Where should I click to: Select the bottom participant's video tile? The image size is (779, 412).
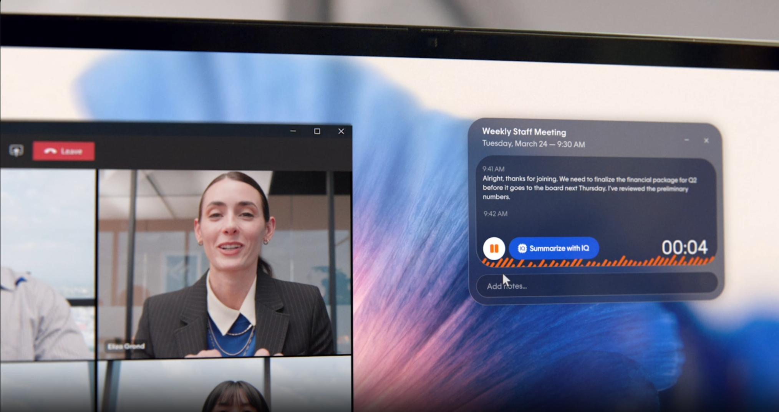(230, 388)
